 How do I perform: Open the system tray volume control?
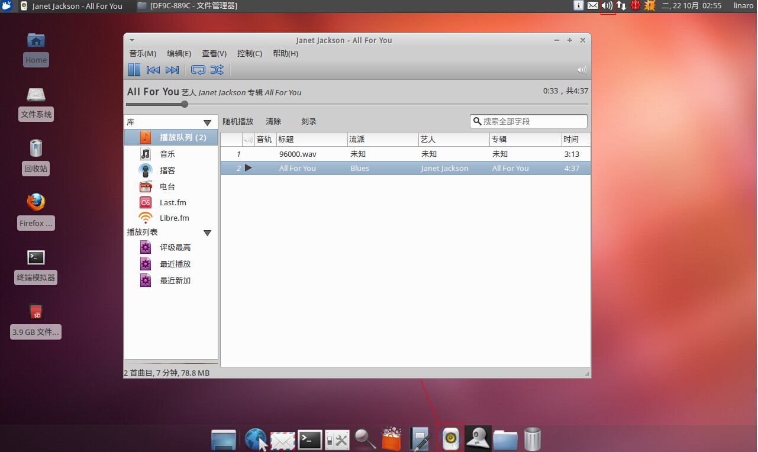pyautogui.click(x=608, y=6)
